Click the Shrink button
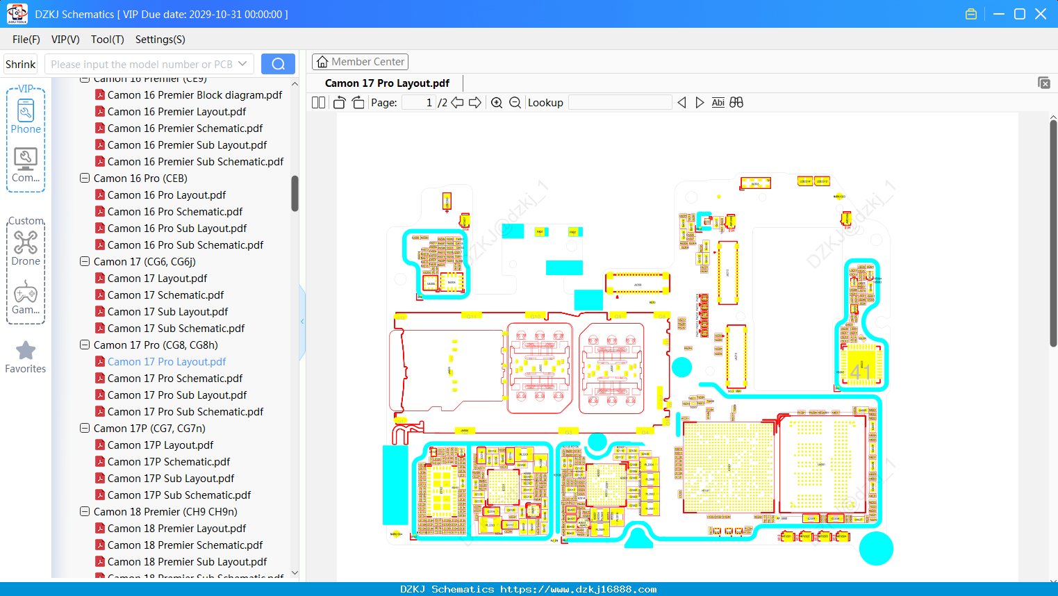The height and width of the screenshot is (596, 1058). click(20, 64)
